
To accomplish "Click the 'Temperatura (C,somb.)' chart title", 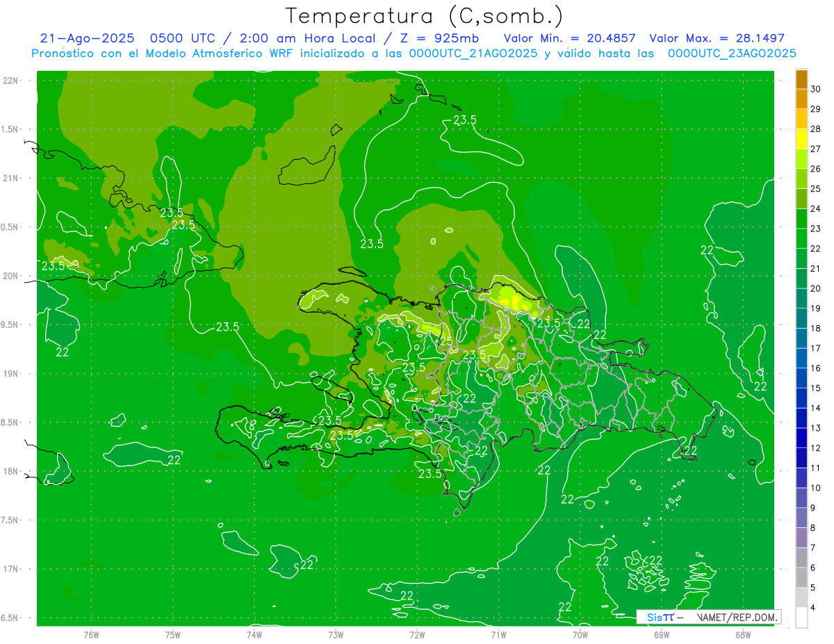I will tap(425, 16).
